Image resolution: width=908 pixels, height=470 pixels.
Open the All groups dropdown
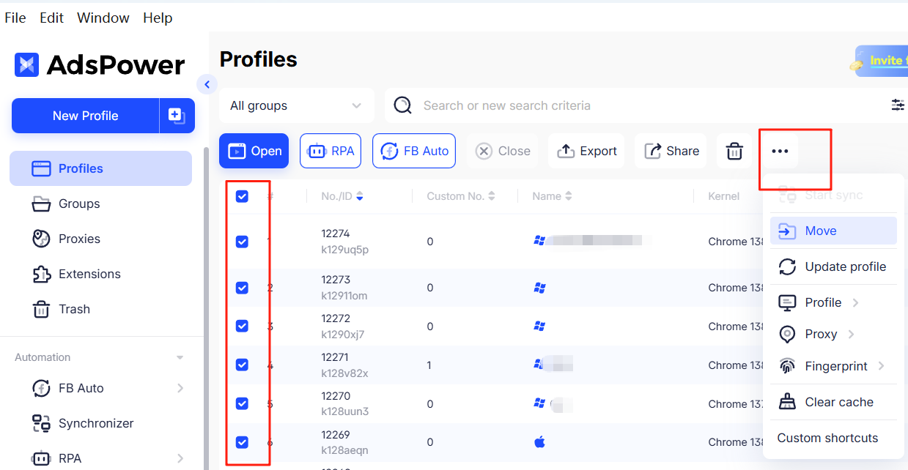[296, 105]
